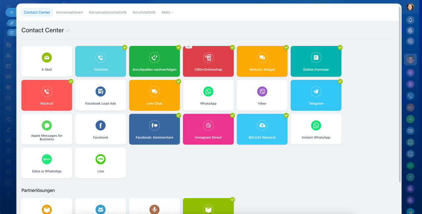The image size is (422, 214).
Task: Open the blue robot partner tile
Action: click(x=101, y=206)
